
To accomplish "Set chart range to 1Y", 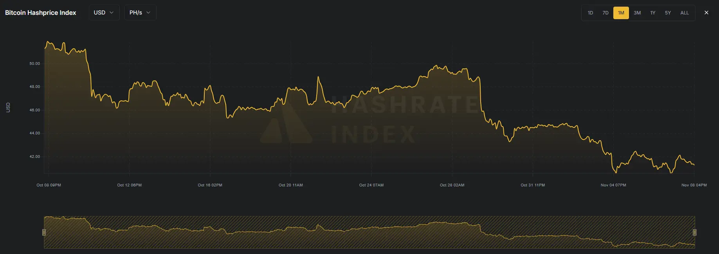I will click(652, 13).
